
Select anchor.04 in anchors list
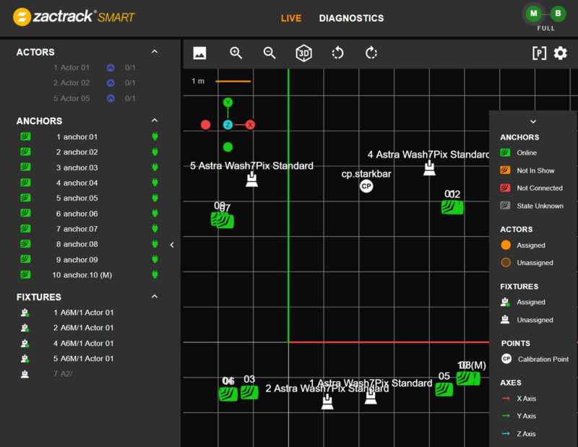(77, 183)
